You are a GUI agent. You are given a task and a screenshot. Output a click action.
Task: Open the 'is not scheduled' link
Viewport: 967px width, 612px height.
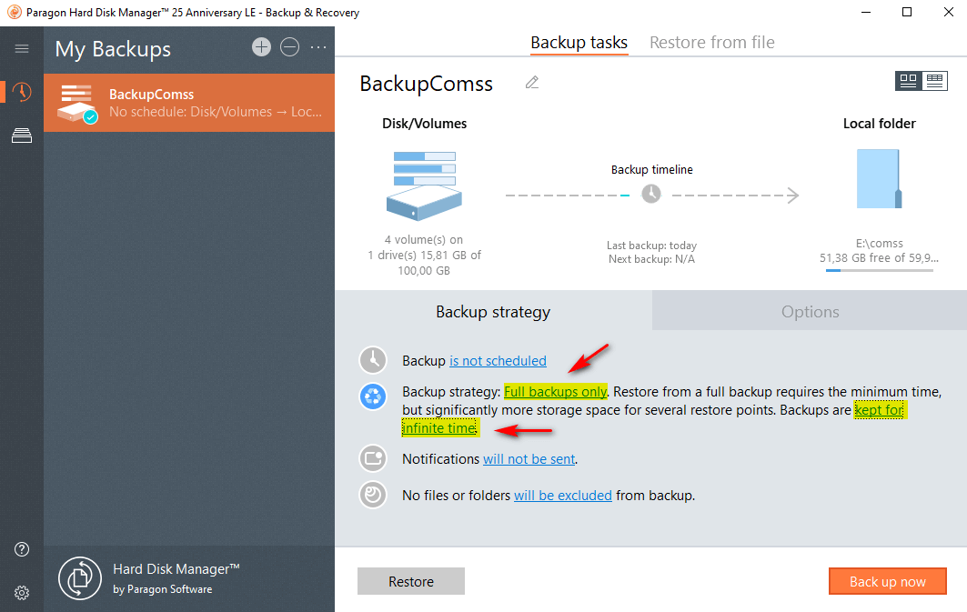coord(498,360)
